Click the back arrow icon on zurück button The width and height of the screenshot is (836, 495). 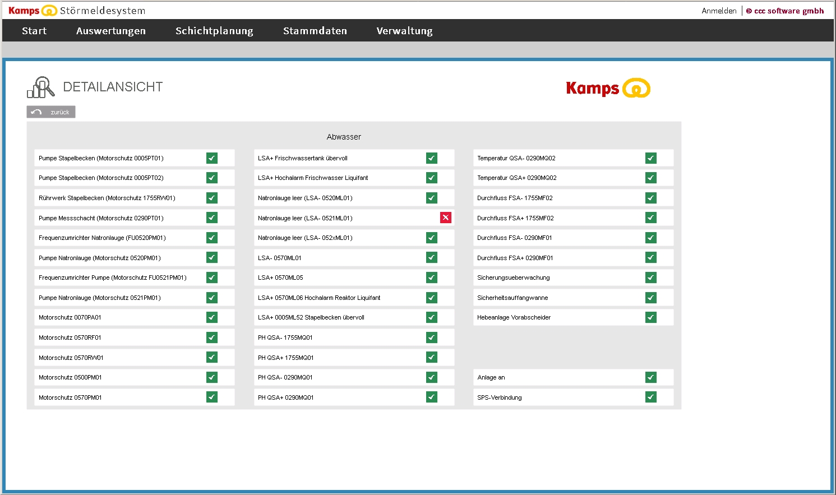point(36,112)
